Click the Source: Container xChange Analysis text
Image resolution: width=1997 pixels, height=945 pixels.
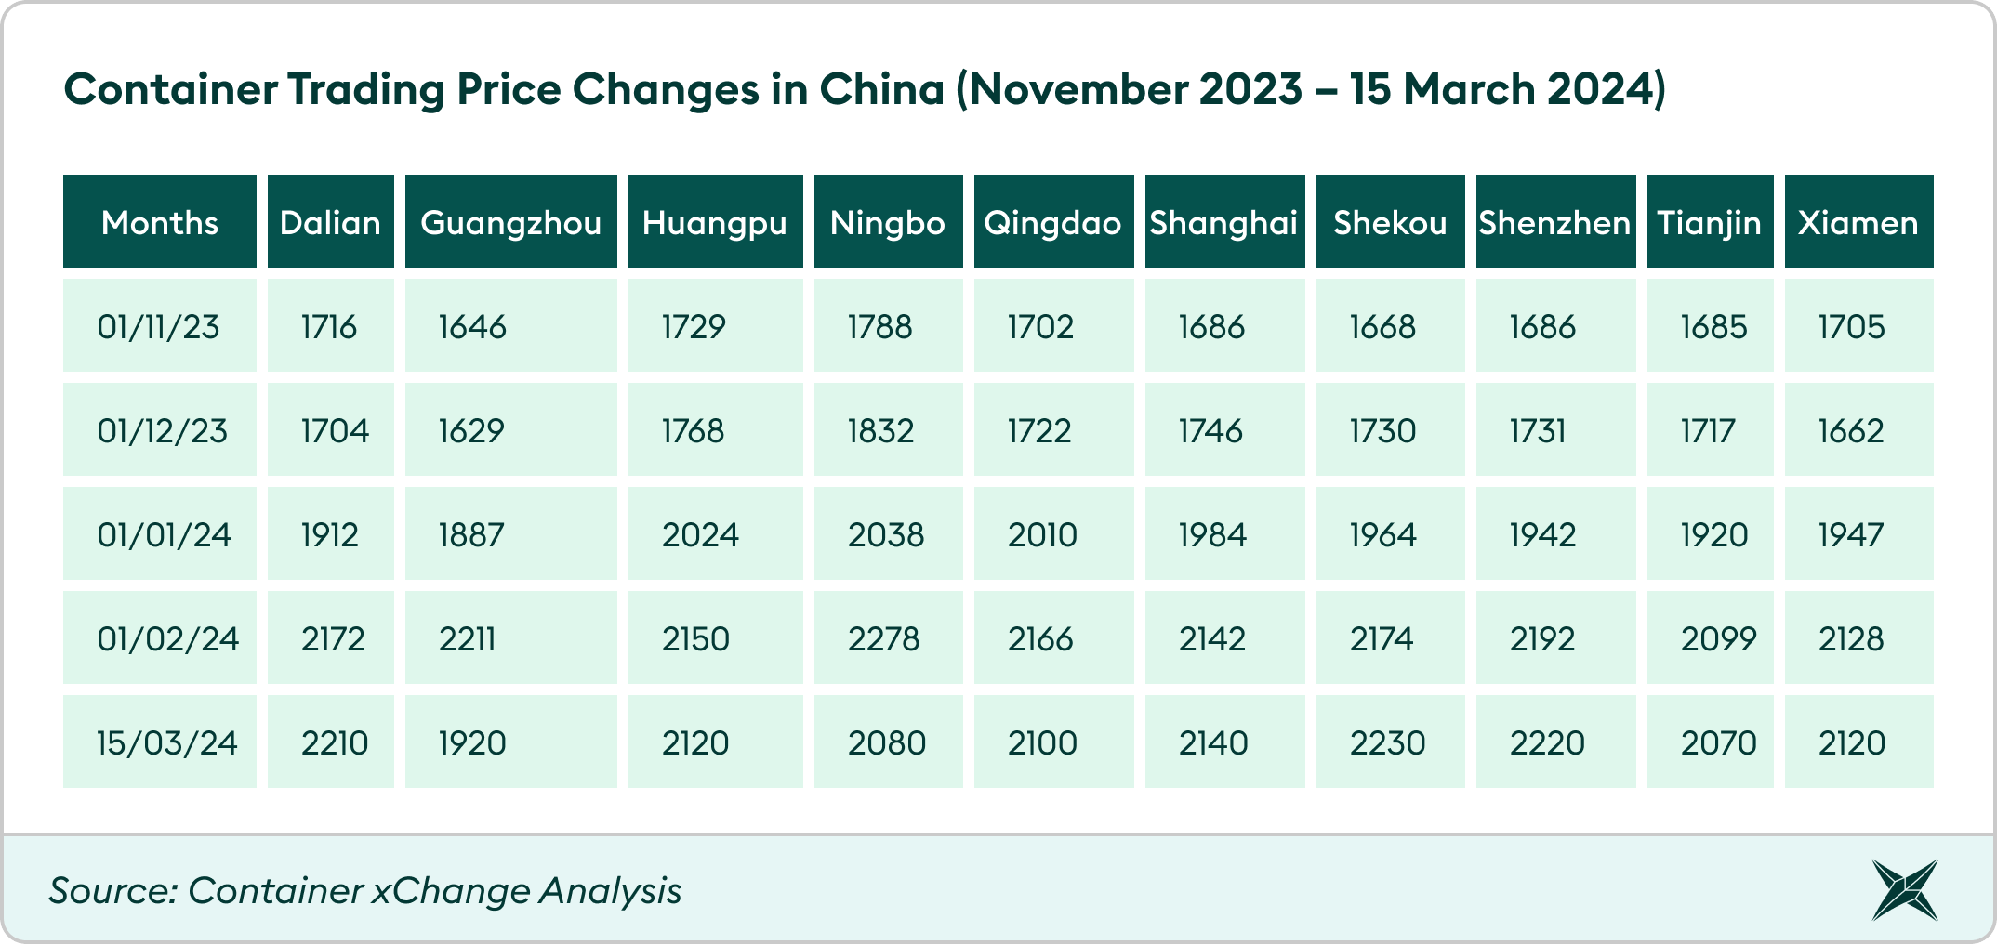click(x=365, y=890)
